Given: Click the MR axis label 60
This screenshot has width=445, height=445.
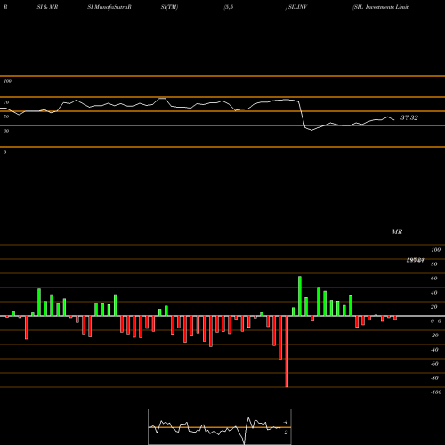Looking at the screenshot, I should pyautogui.click(x=434, y=279).
